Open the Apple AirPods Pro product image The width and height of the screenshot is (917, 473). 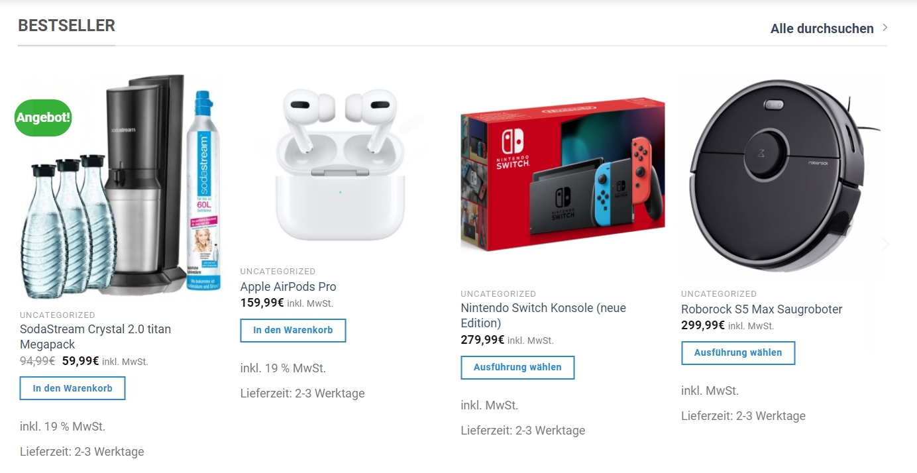click(x=341, y=164)
